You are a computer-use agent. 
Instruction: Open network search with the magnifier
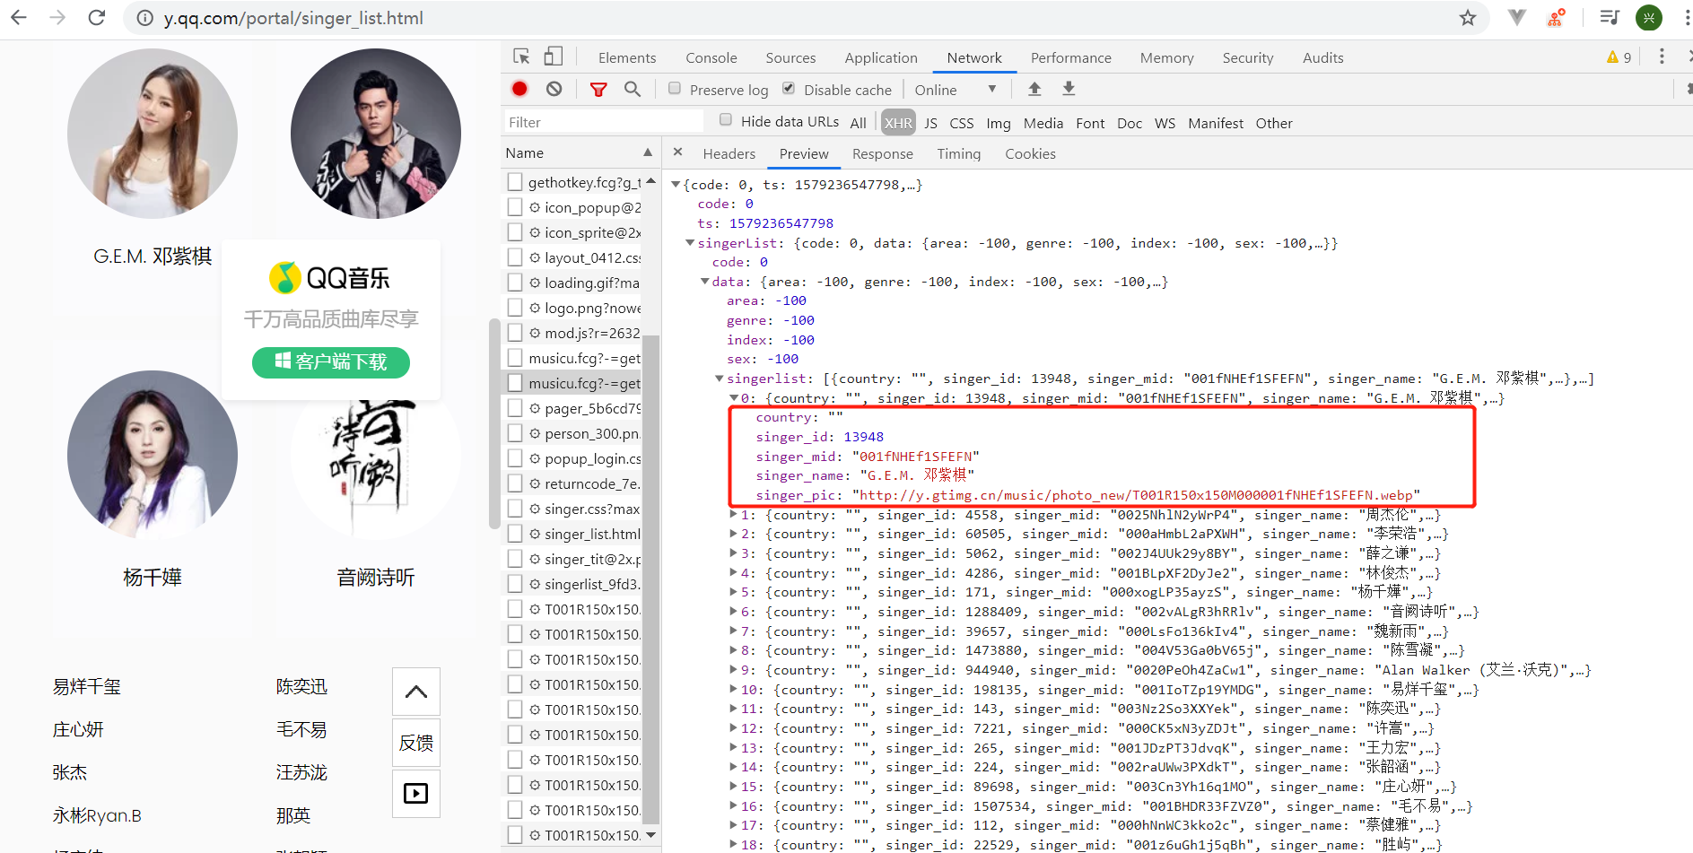pyautogui.click(x=633, y=89)
